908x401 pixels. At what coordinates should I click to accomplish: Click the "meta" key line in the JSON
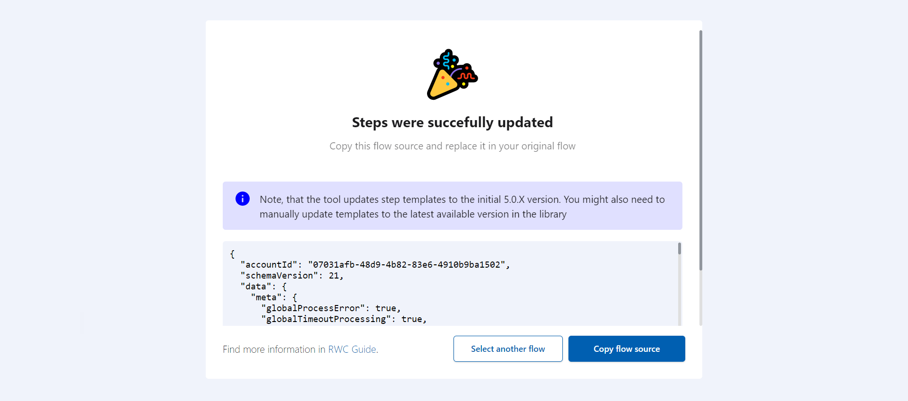point(274,297)
